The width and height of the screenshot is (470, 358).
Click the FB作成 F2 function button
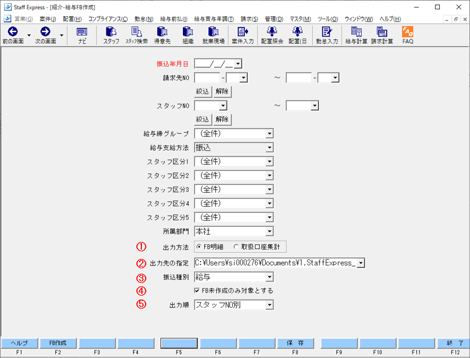[x=58, y=343]
